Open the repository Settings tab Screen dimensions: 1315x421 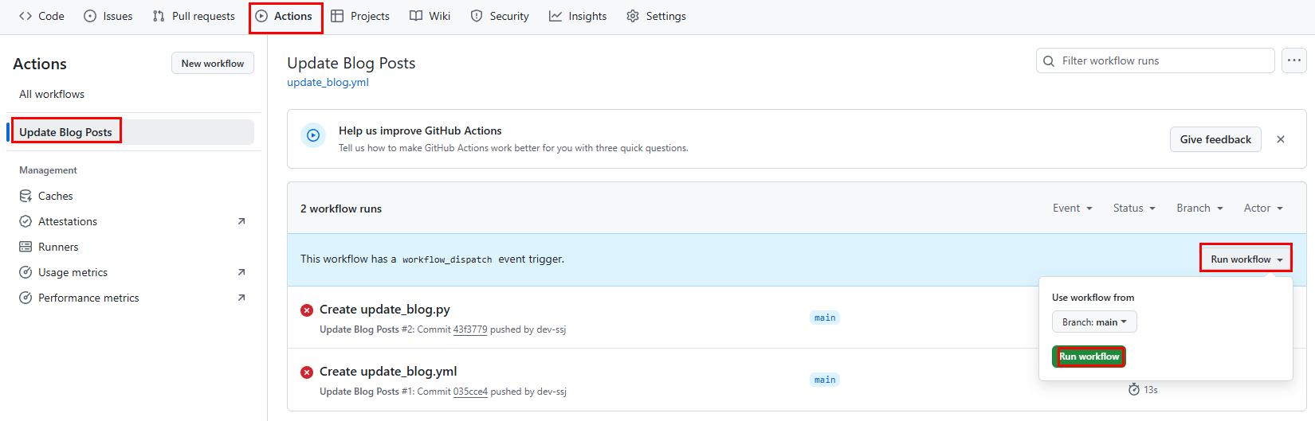click(x=656, y=16)
